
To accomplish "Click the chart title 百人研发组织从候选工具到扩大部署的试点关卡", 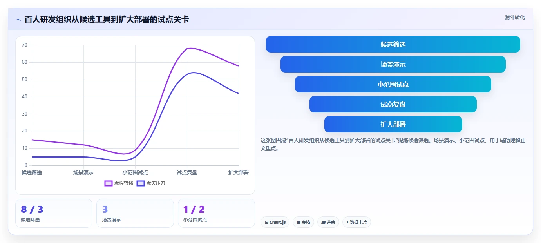I will pos(107,19).
